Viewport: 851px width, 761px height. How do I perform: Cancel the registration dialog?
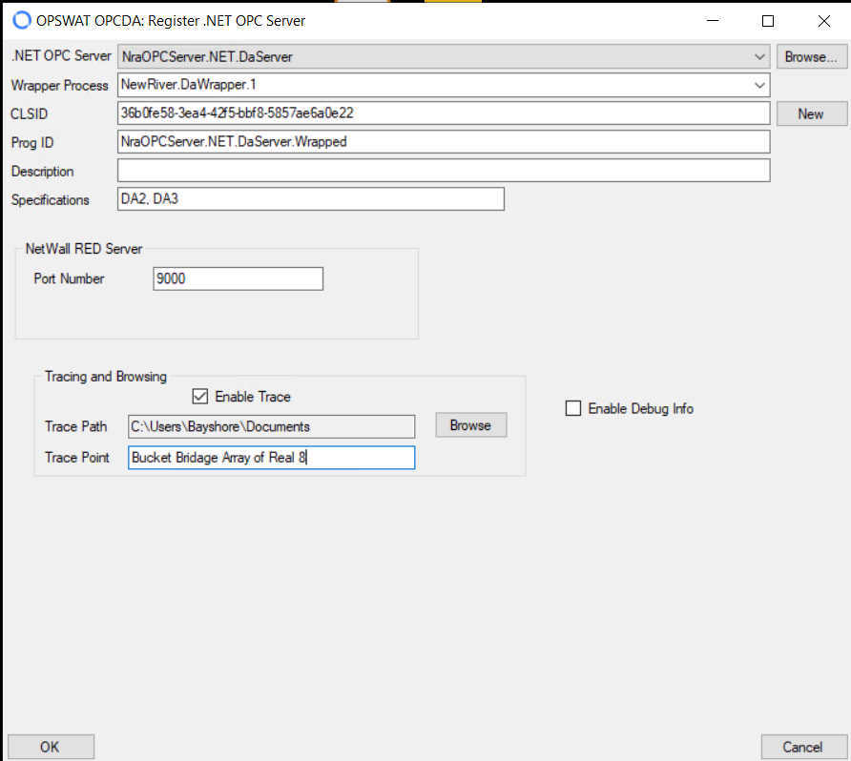804,747
